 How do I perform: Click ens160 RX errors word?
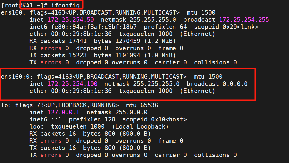coord(51,48)
